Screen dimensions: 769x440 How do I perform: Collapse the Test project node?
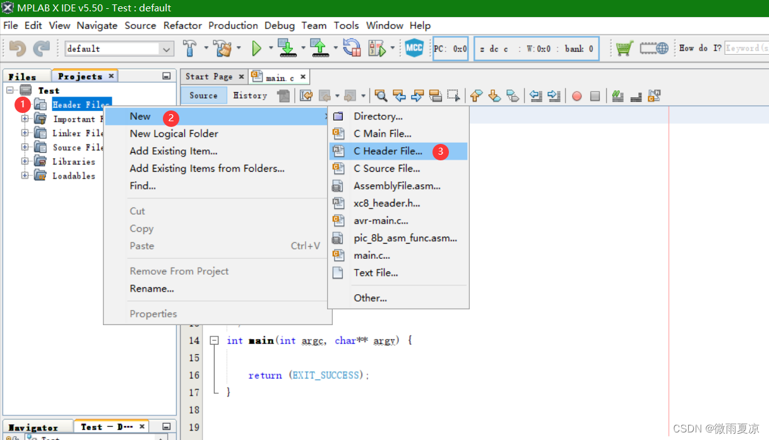tap(11, 90)
